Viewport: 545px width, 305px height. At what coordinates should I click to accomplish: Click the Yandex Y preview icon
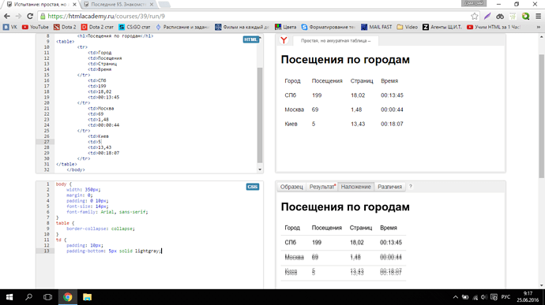coord(284,41)
